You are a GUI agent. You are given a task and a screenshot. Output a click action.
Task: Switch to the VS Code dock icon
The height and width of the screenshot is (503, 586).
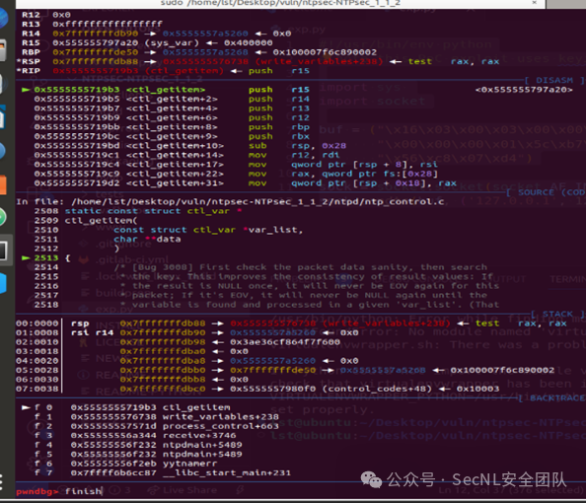coord(3,283)
